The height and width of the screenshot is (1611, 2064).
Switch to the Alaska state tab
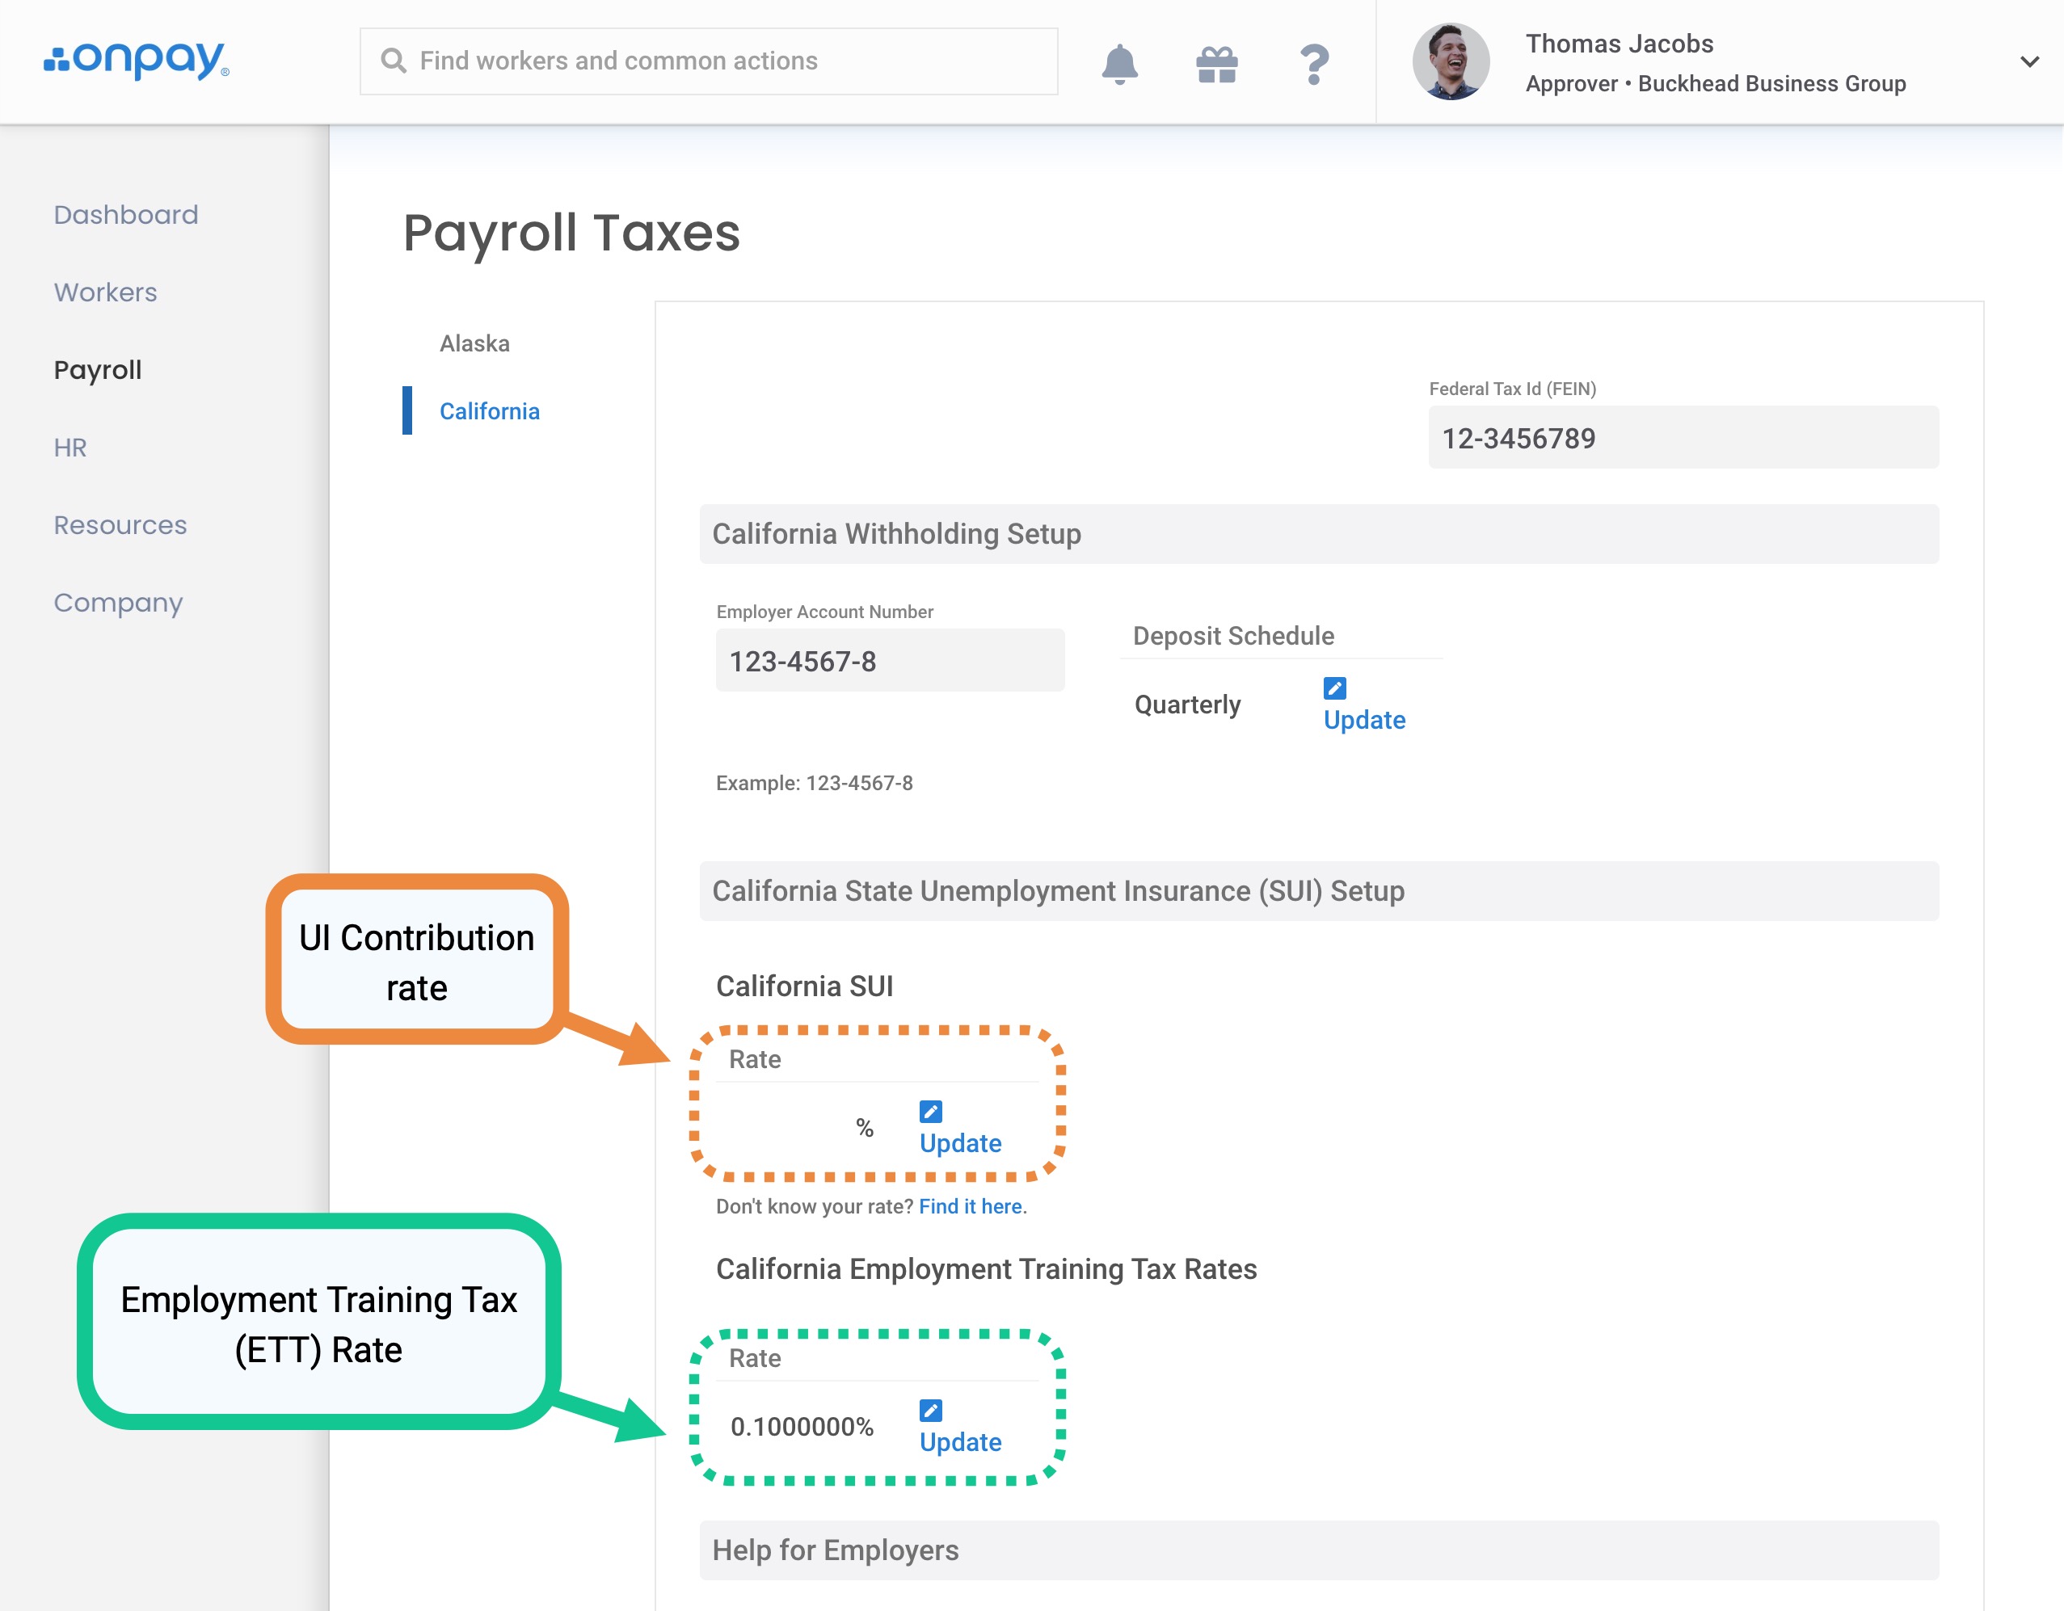[474, 343]
